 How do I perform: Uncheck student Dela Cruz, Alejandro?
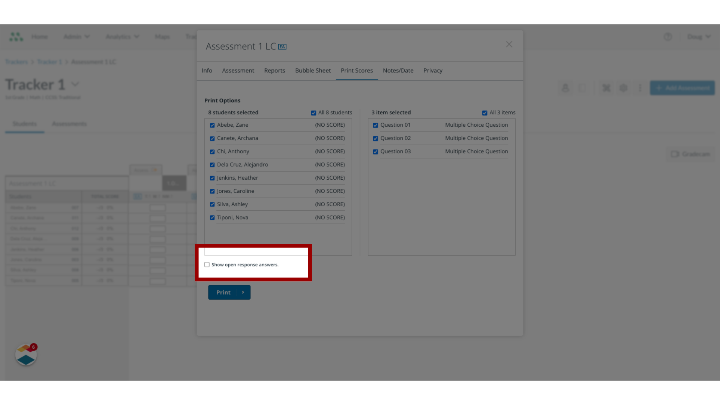212,165
